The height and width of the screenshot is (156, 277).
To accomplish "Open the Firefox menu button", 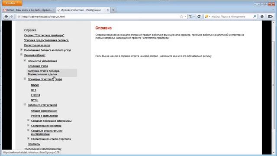I will pyautogui.click(x=12, y=3).
